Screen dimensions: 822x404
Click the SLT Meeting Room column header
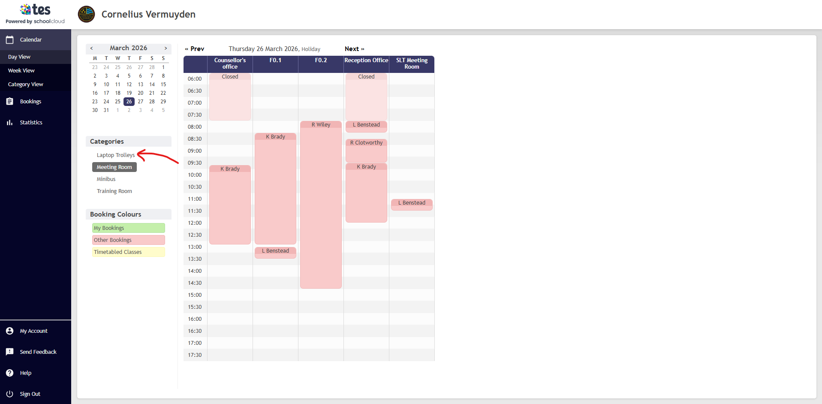point(412,64)
